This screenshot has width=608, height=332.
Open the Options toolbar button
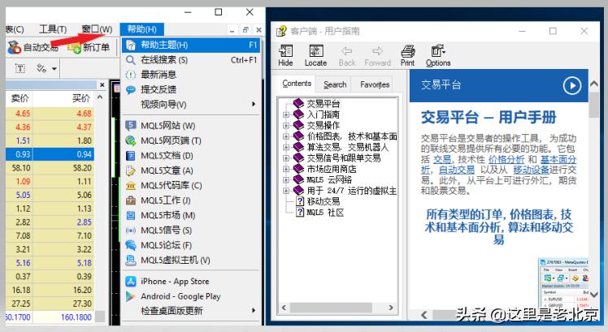(x=438, y=56)
